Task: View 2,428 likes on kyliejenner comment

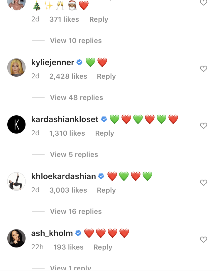Action: (x=68, y=76)
